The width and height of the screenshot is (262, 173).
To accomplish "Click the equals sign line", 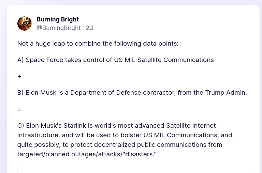I will point(19,109).
